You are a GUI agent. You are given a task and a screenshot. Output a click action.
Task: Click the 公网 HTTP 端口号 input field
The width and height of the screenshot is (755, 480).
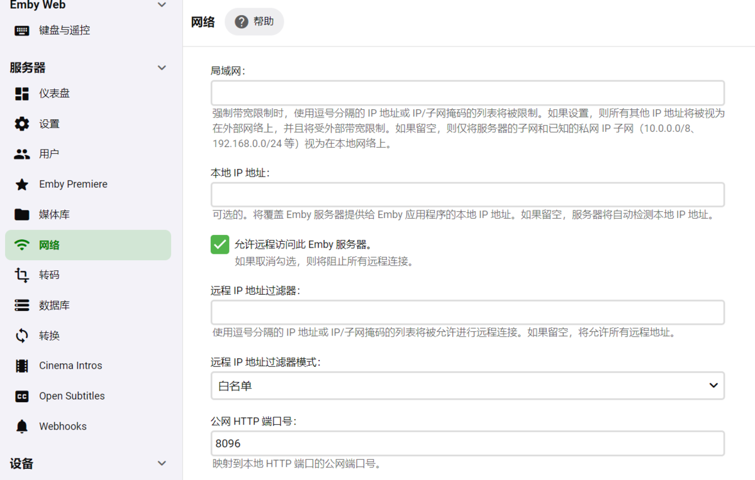[467, 443]
